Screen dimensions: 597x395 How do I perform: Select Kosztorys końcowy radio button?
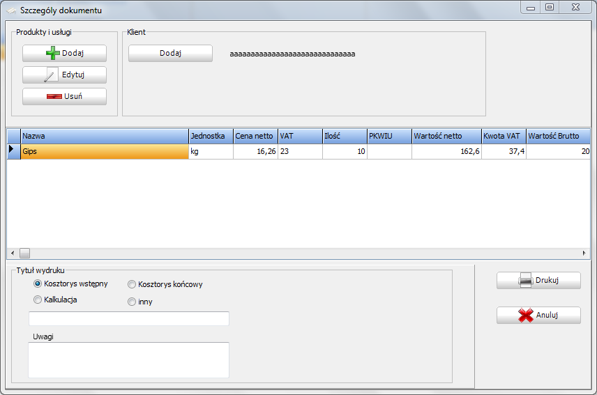[132, 284]
